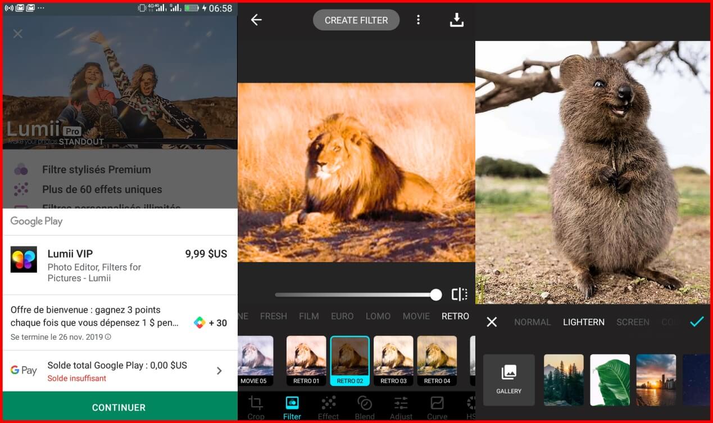Toggle the before/after compare icon
The height and width of the screenshot is (423, 713).
(x=459, y=294)
